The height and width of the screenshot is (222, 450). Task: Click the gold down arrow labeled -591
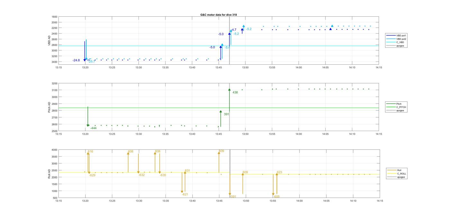(x=230, y=184)
